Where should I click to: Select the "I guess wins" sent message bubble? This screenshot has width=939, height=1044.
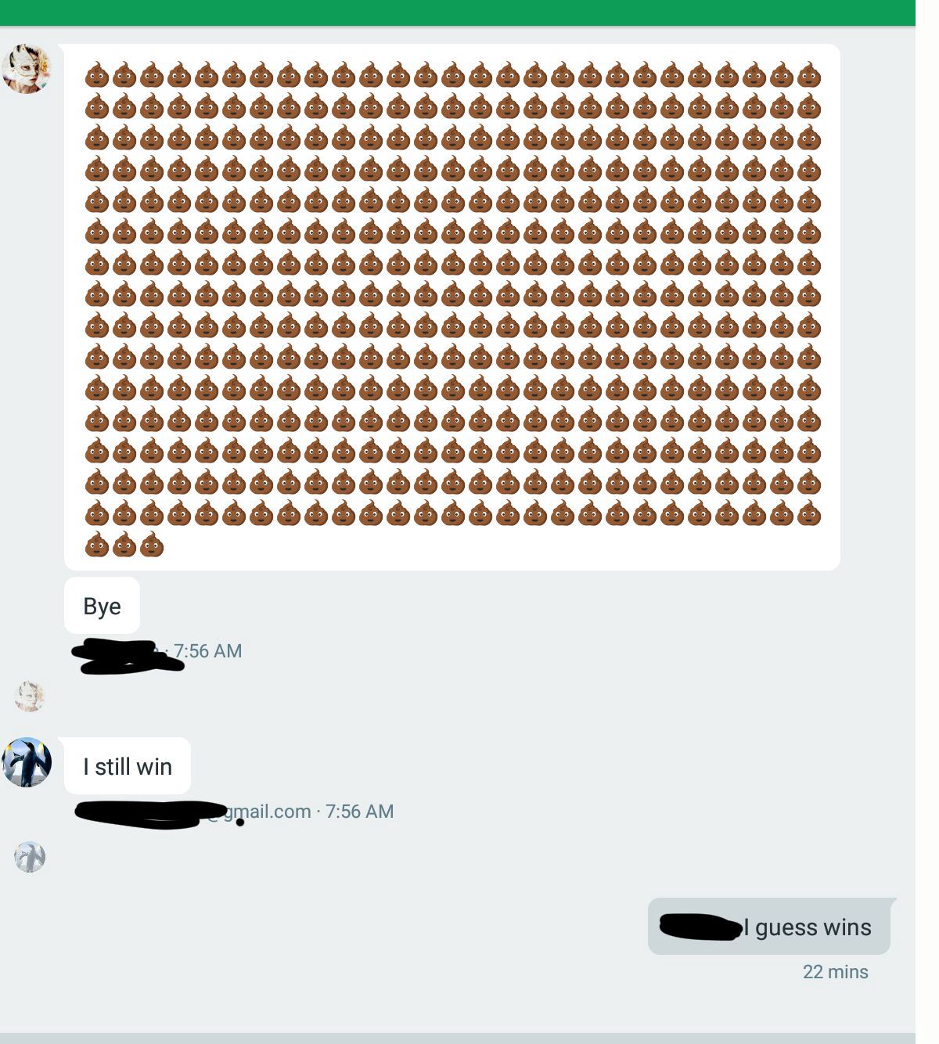click(x=769, y=927)
